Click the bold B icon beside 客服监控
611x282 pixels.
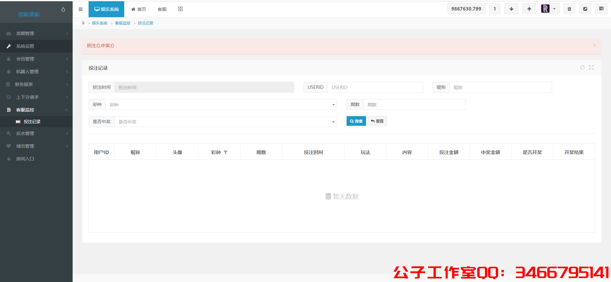(x=9, y=110)
